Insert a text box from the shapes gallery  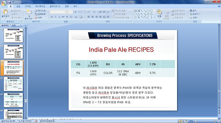pos(135,11)
